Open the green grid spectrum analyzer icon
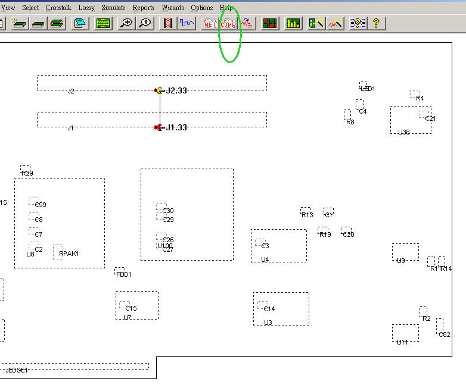The image size is (466, 385). [x=270, y=23]
